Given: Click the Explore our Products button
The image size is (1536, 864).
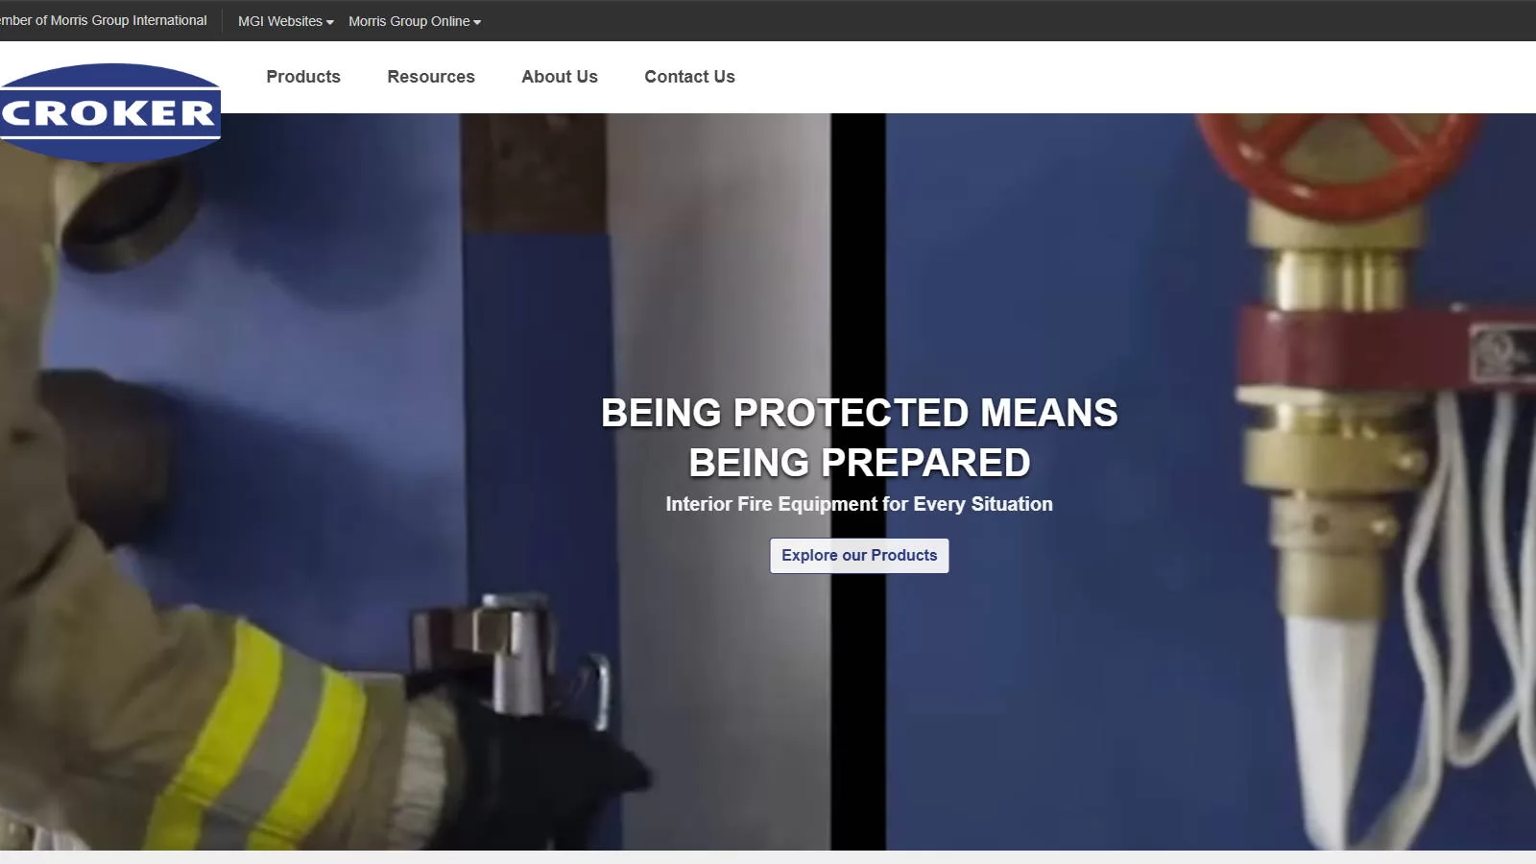Looking at the screenshot, I should [x=859, y=556].
